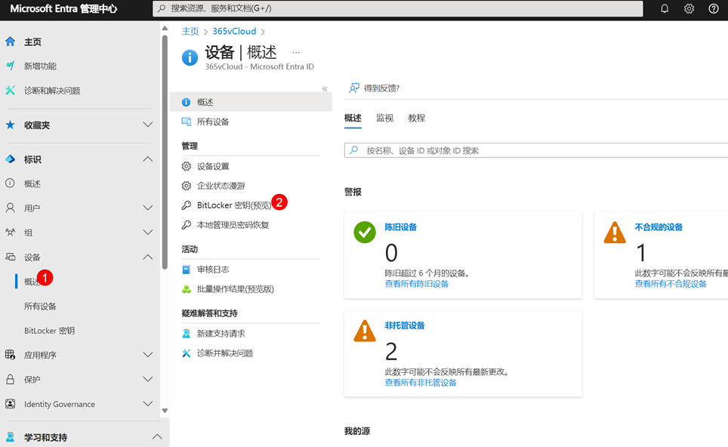Image resolution: width=728 pixels, height=447 pixels.
Task: Open the 查看所有不合规设备 link
Action: 671,284
